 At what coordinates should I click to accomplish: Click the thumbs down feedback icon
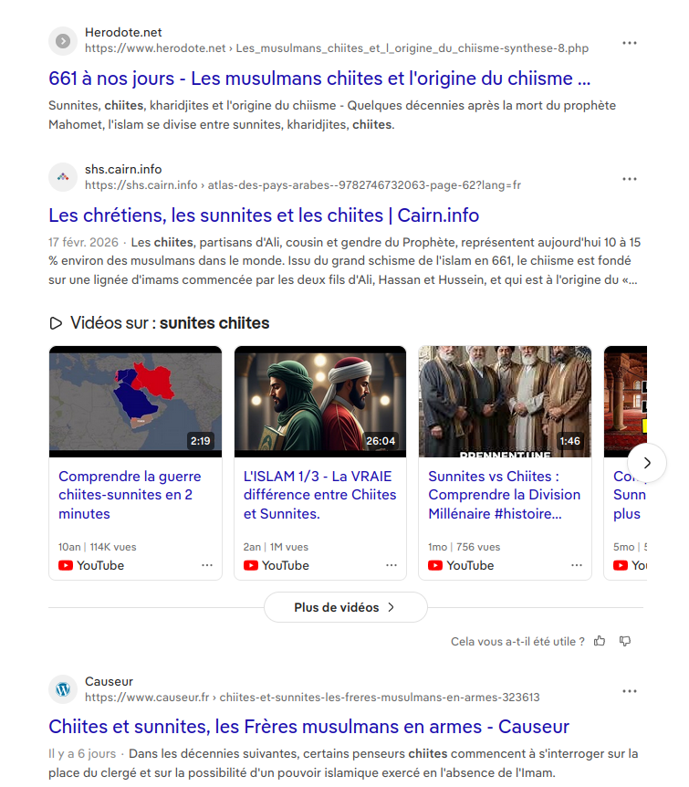pos(625,641)
